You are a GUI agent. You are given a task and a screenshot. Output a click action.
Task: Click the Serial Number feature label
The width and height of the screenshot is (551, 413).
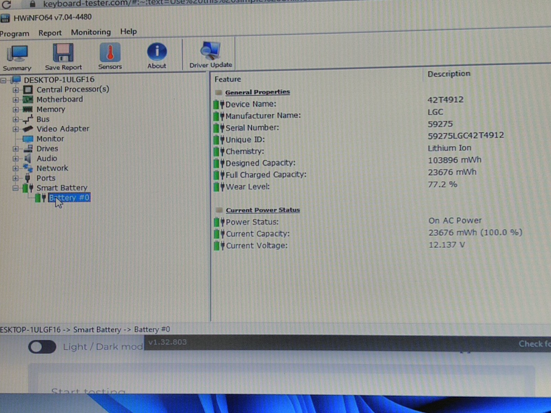click(x=252, y=128)
